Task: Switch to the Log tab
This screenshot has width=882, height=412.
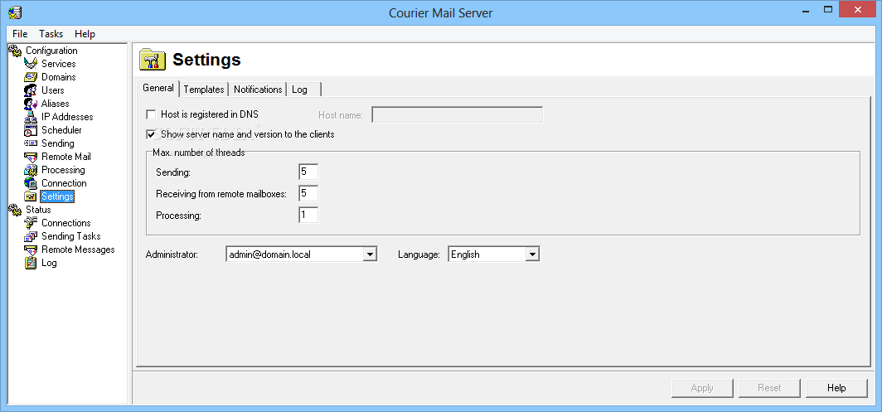Action: pos(304,90)
